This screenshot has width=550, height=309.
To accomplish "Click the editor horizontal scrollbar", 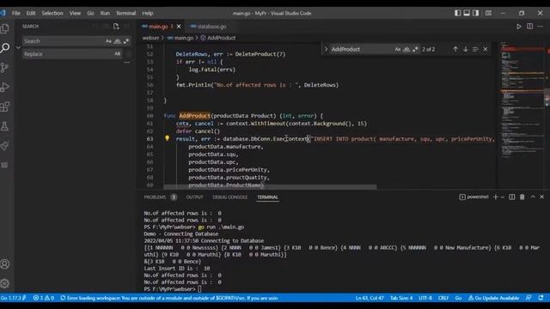I will click(270, 187).
